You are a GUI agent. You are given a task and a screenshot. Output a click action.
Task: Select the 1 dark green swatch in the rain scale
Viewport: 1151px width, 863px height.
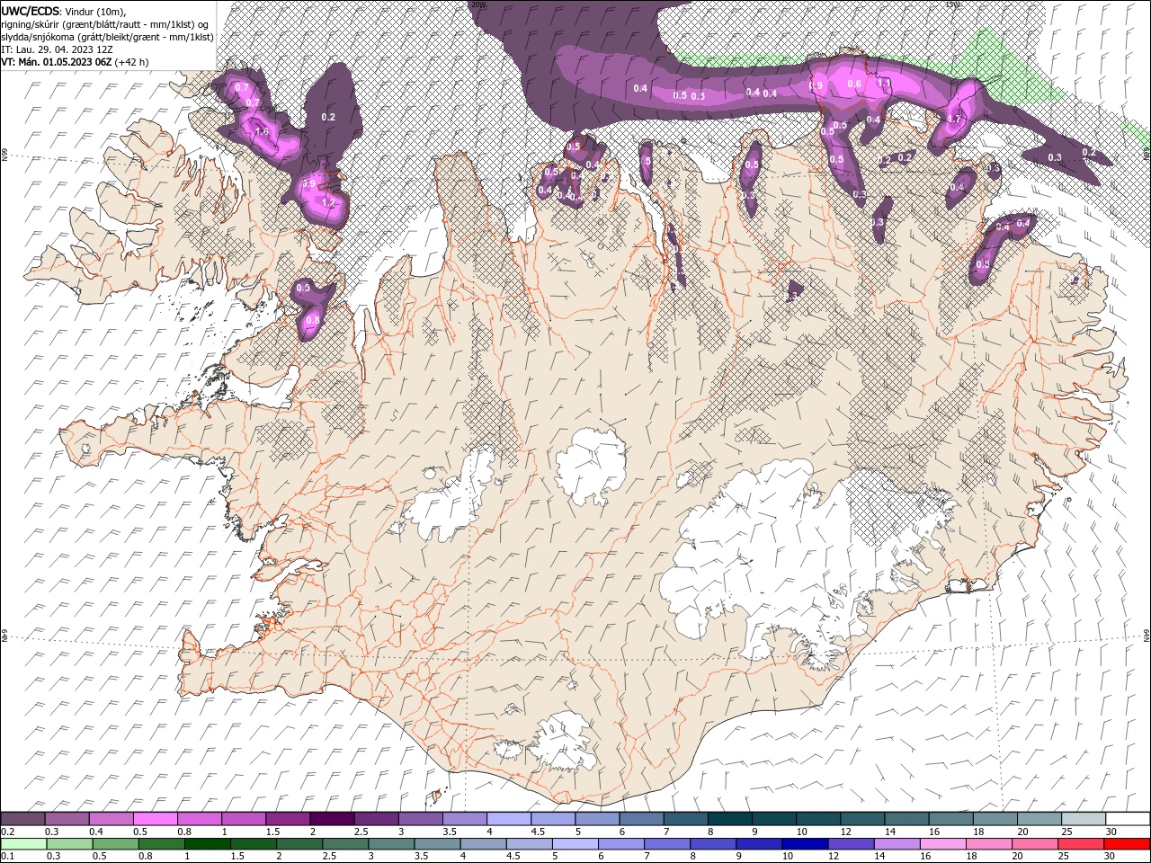[207, 843]
